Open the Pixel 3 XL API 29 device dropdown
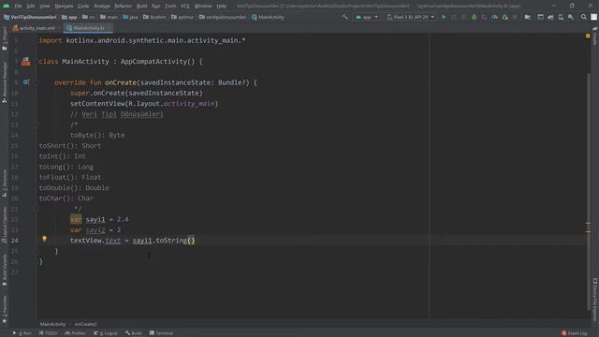 [x=411, y=17]
